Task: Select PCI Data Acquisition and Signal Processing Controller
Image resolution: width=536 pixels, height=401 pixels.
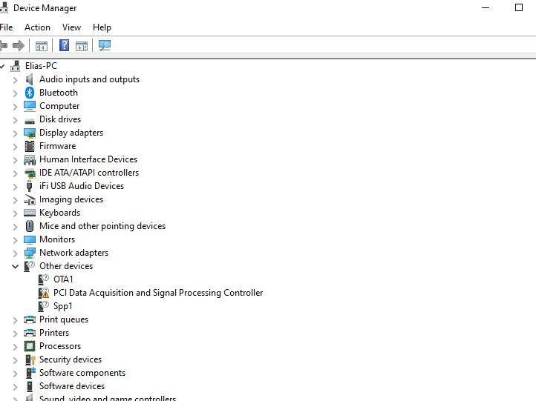Action: coord(158,293)
